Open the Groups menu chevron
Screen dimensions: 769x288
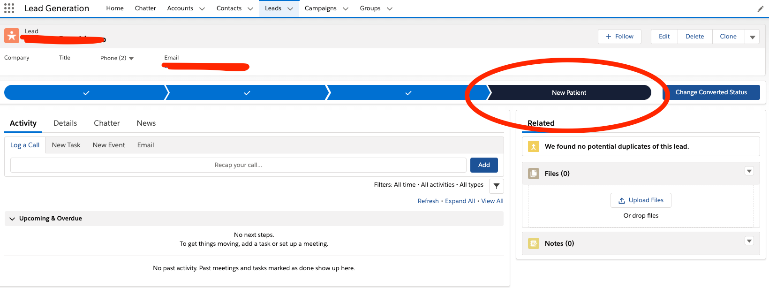click(390, 8)
